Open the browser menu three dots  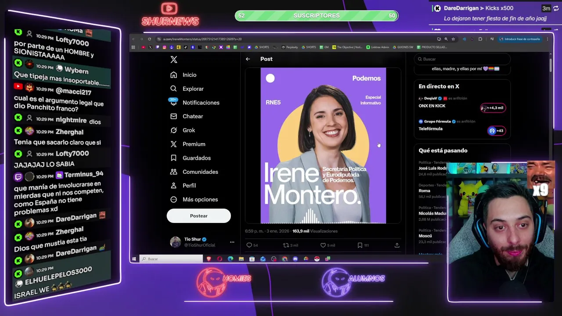(547, 39)
